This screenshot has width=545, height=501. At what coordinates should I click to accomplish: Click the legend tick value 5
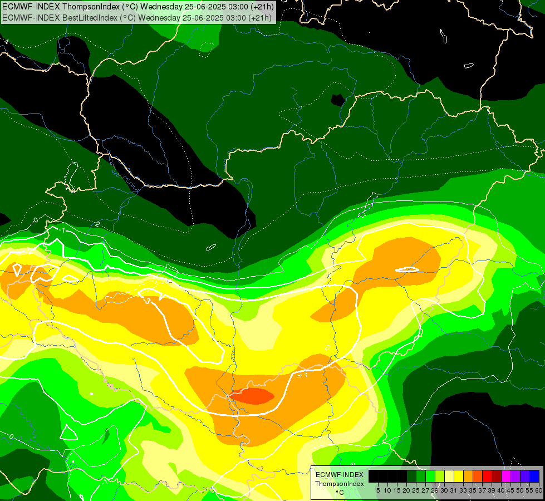[378, 490]
